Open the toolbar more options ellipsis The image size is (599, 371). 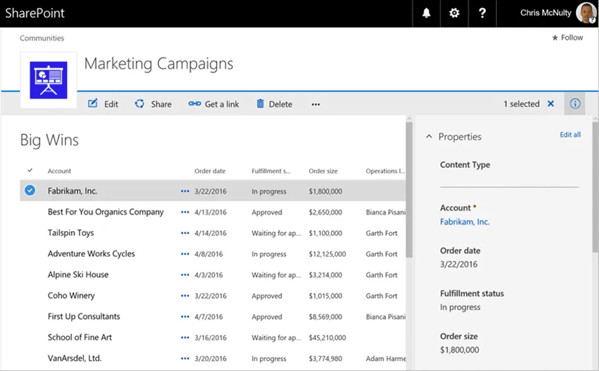pos(316,104)
